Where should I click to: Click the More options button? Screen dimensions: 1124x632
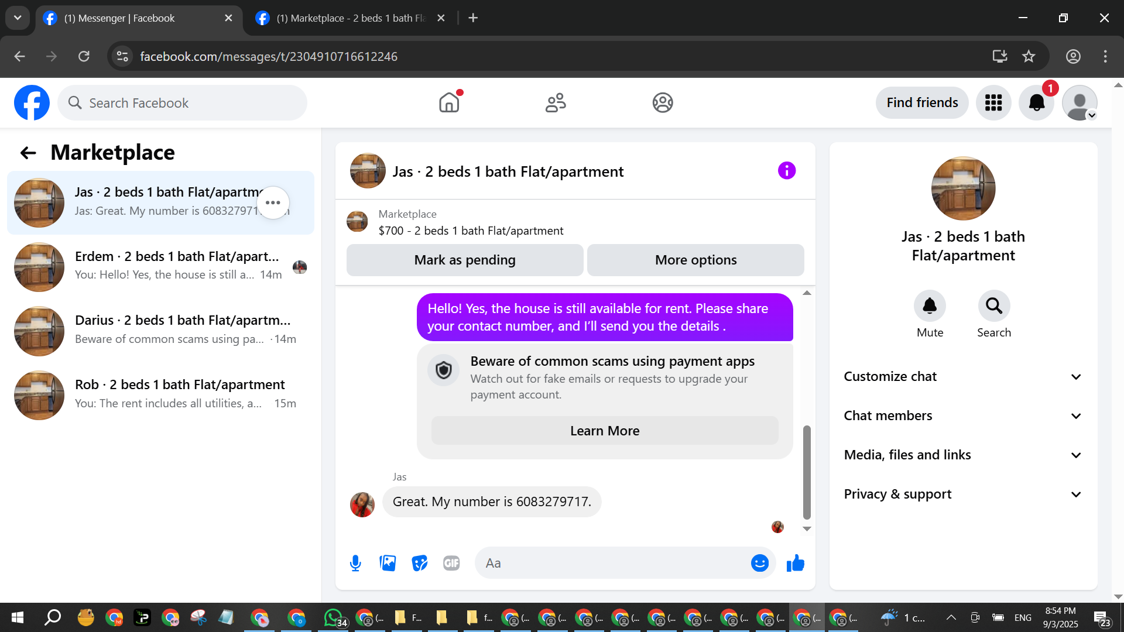[x=695, y=260]
